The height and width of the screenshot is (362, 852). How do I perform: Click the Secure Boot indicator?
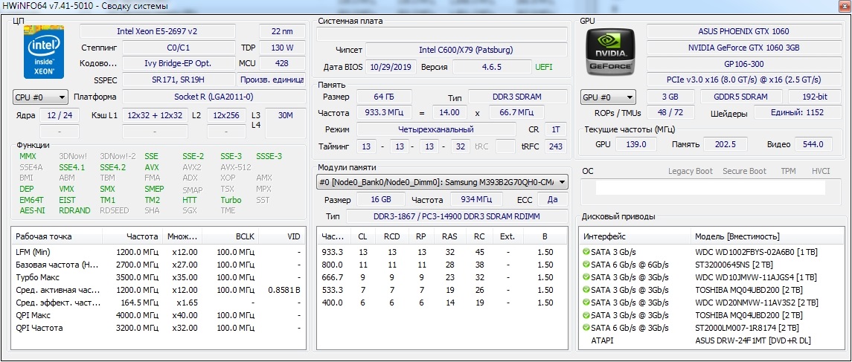coord(744,171)
